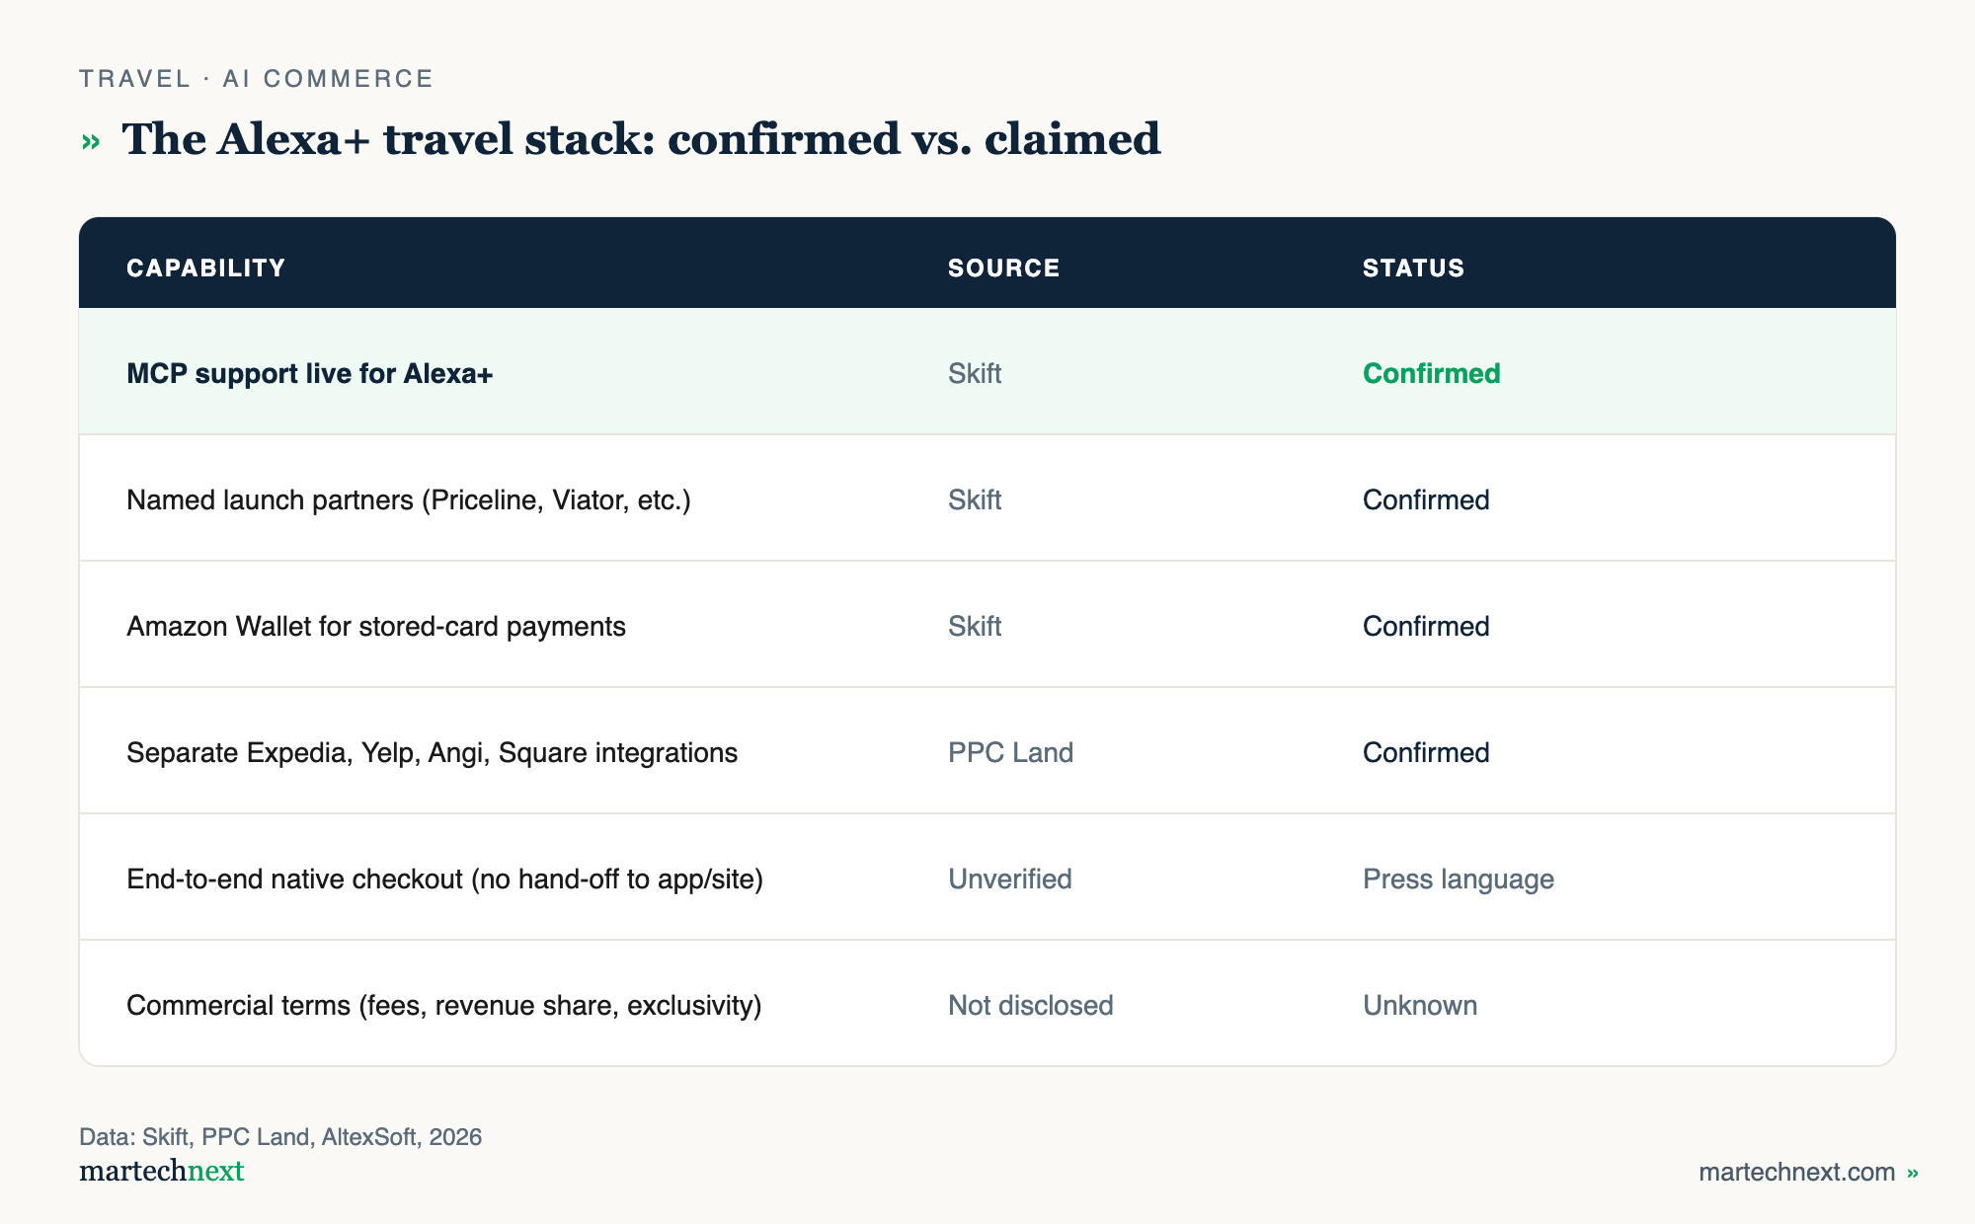Click the Unverified source cell

point(1009,879)
